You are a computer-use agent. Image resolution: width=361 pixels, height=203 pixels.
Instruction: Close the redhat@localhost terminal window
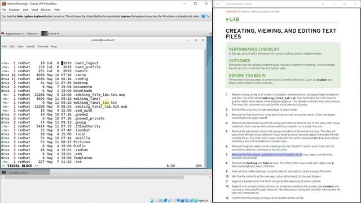[203, 40]
